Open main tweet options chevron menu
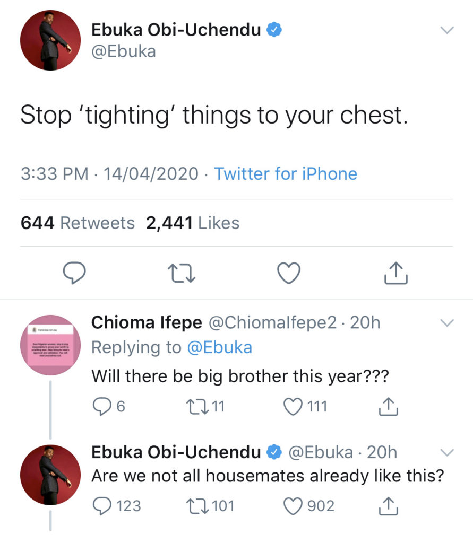 [x=448, y=30]
